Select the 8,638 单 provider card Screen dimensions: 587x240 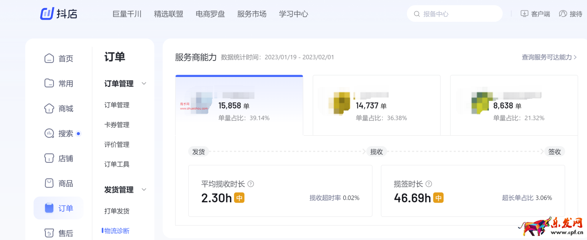click(514, 105)
